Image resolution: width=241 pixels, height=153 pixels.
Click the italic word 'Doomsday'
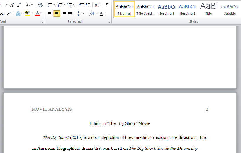click(x=187, y=148)
